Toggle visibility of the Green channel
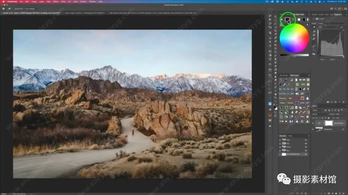 click(280, 147)
